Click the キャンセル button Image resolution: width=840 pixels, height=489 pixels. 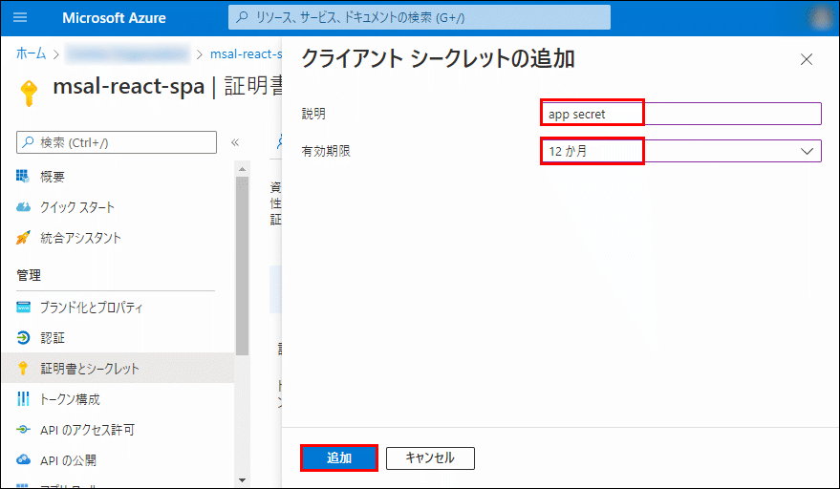430,457
